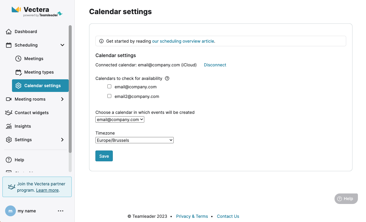
Task: Click the Save button
Action: (x=104, y=156)
